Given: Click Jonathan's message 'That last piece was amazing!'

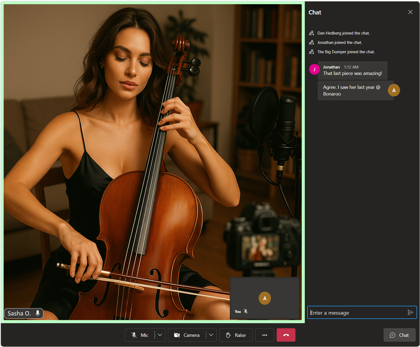Looking at the screenshot, I should (352, 73).
